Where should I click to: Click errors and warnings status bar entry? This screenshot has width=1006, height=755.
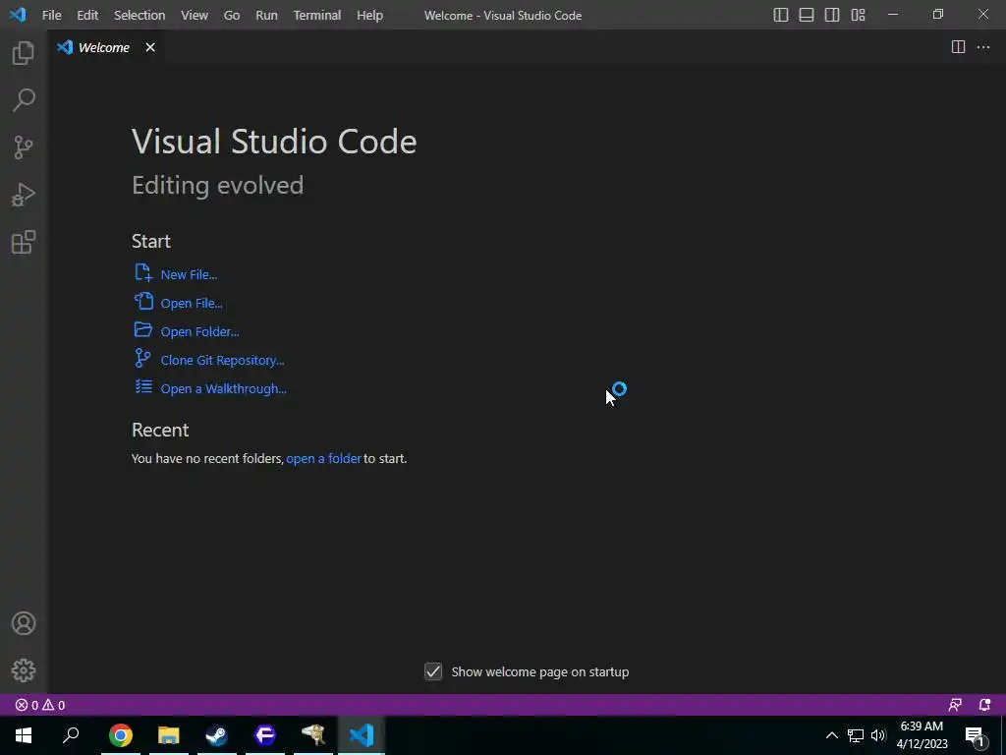tap(39, 705)
